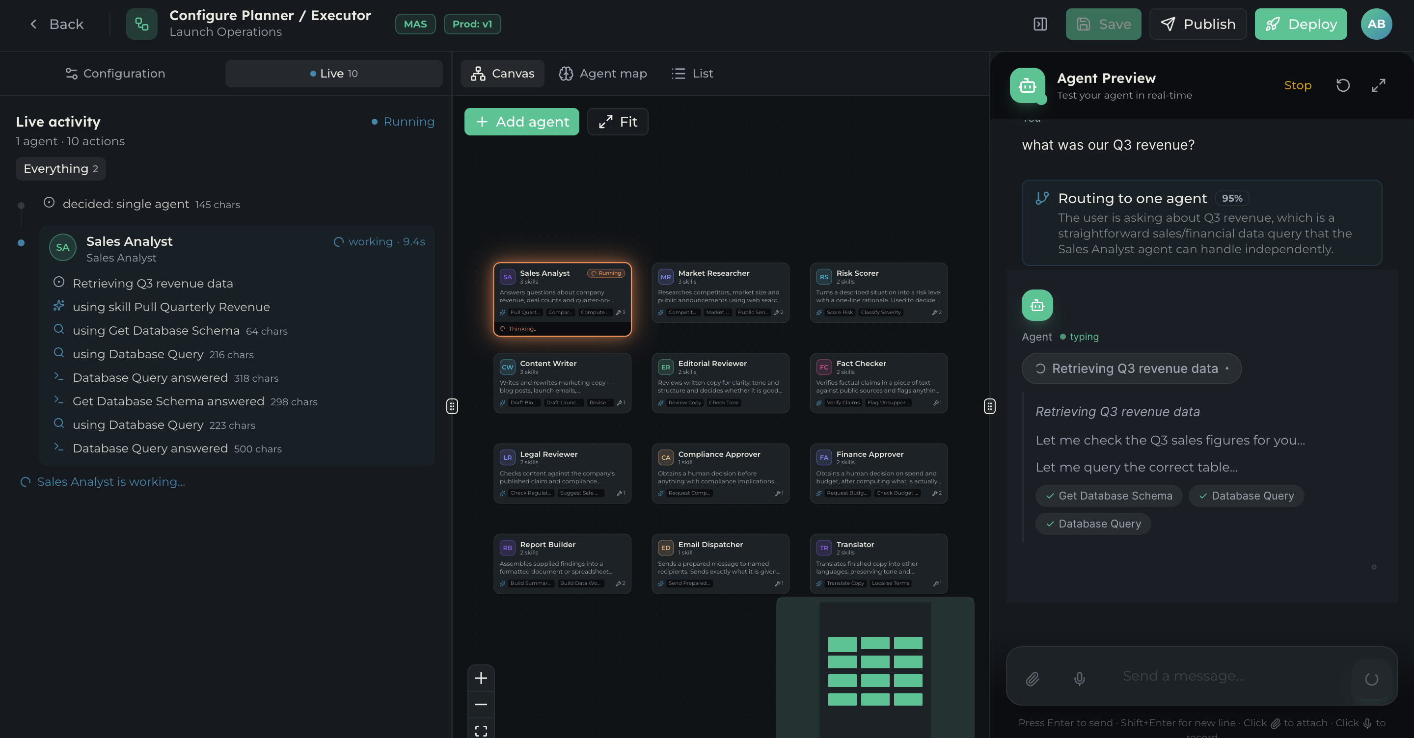This screenshot has height=738, width=1414.
Task: Go back using the Back button
Action: 56,24
